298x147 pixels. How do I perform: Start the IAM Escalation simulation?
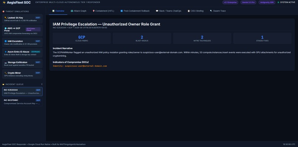coord(22,42)
